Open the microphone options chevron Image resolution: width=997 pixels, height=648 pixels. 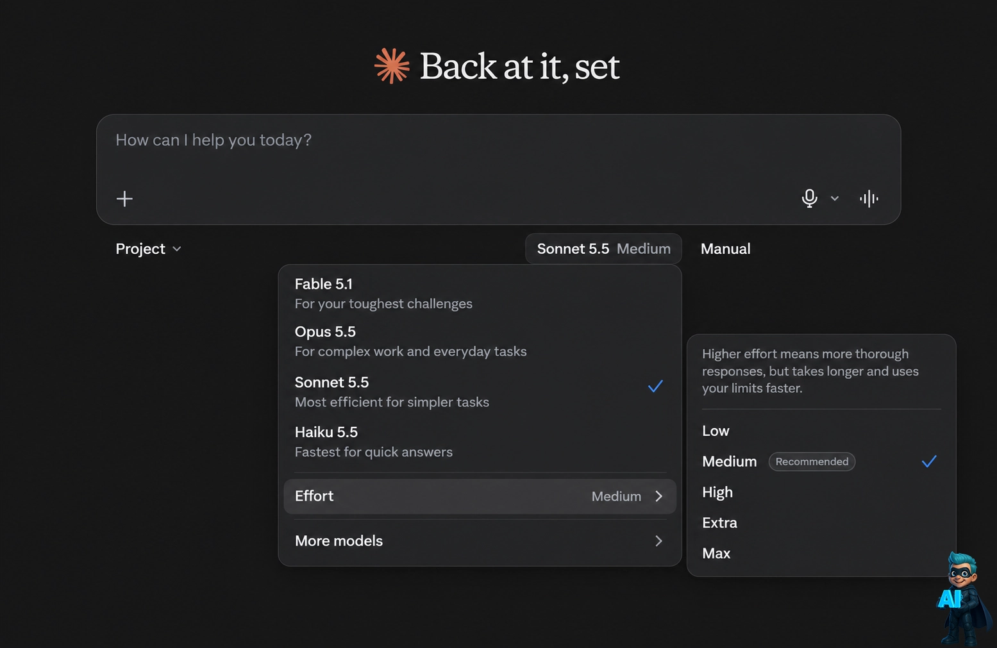(x=835, y=199)
